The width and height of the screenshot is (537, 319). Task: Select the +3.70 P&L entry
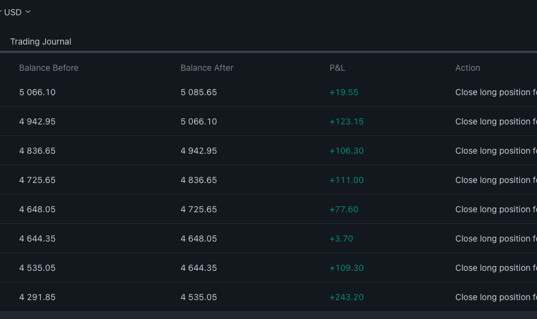point(341,238)
